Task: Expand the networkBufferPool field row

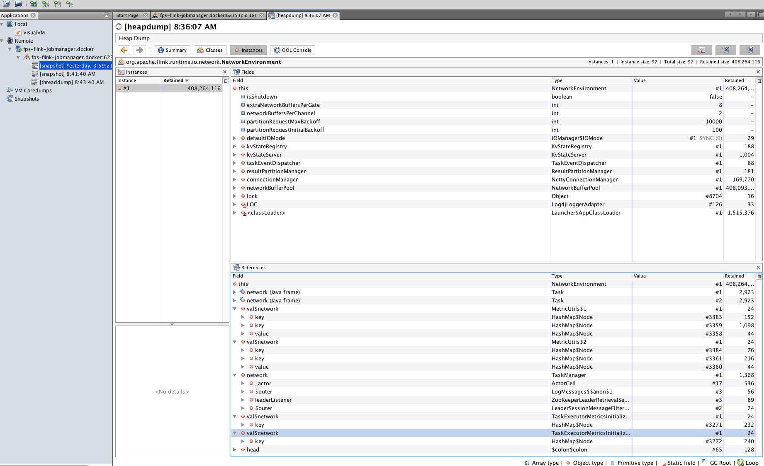Action: pos(235,188)
